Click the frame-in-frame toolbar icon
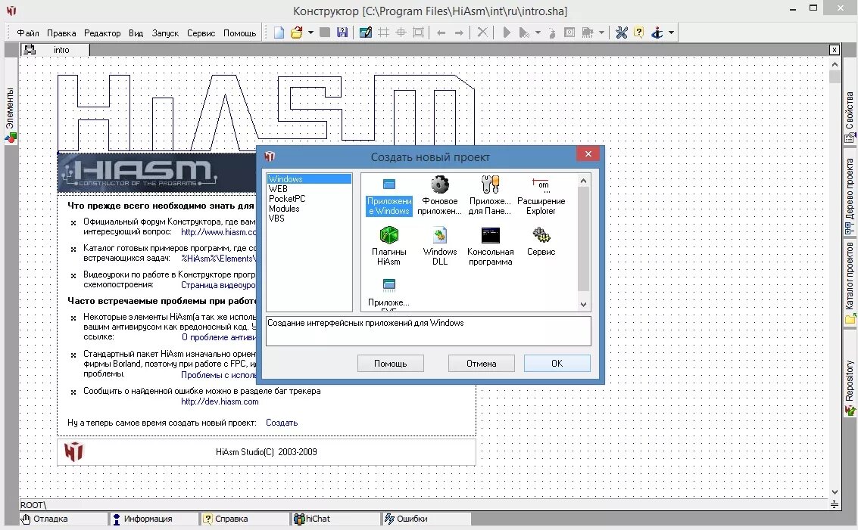858x530 pixels. coord(419,33)
